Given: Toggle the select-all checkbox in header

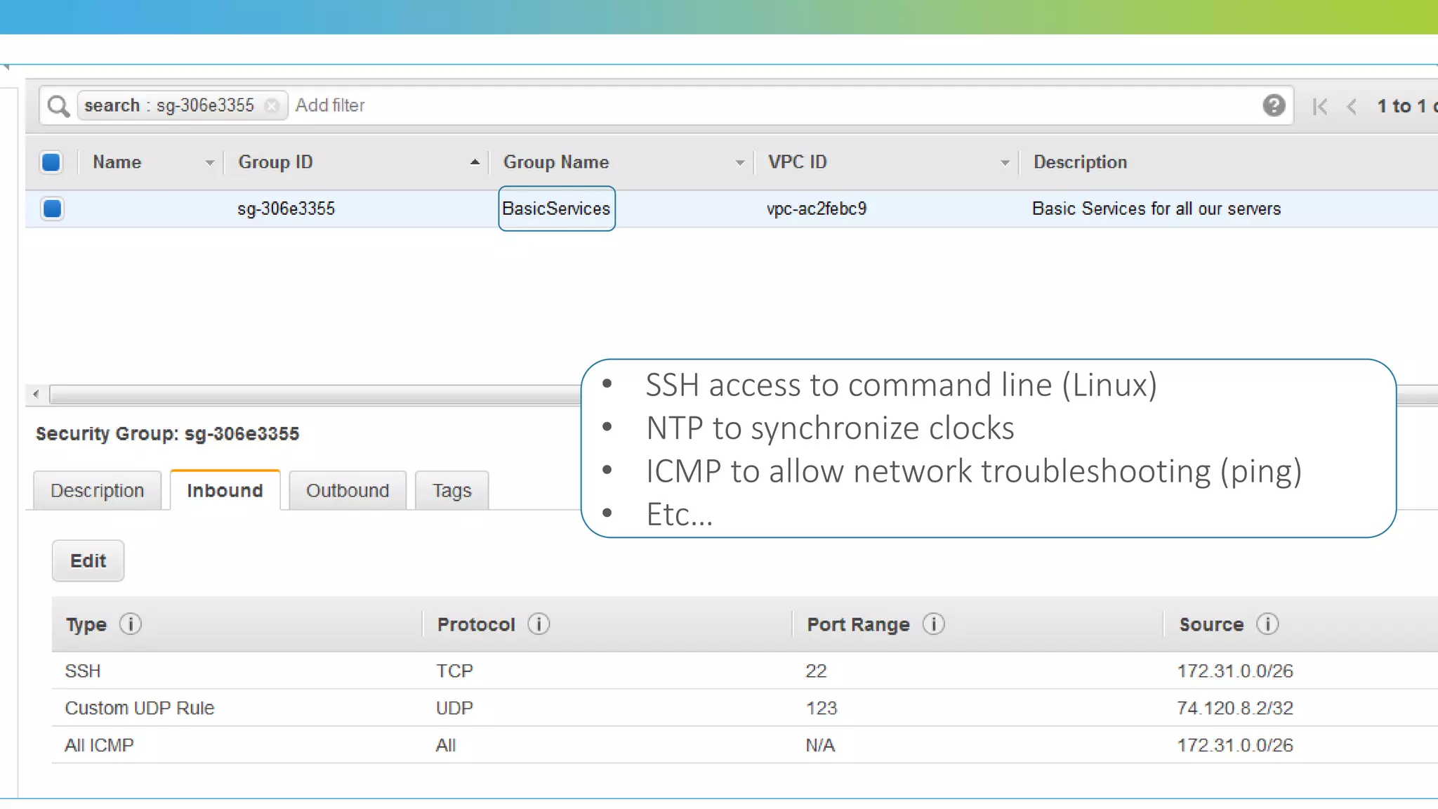Looking at the screenshot, I should [x=51, y=162].
